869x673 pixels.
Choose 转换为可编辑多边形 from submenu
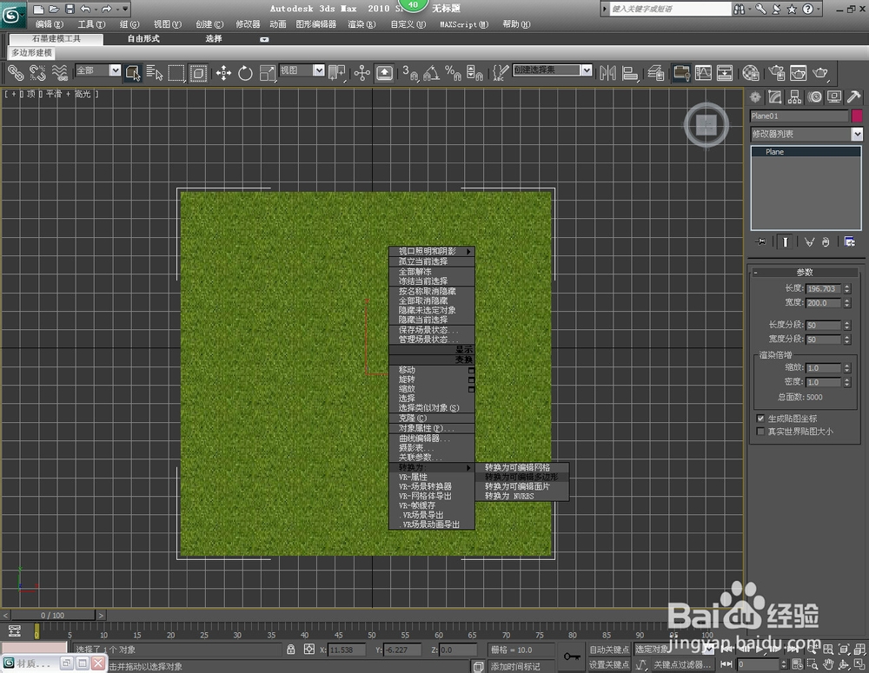click(x=521, y=477)
